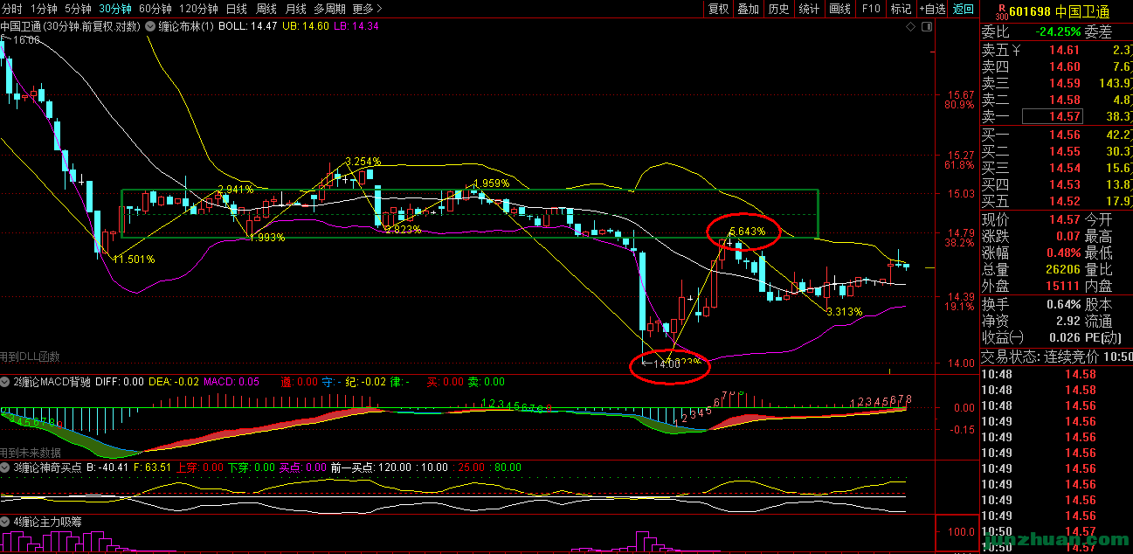Select the 60分钟 period
Screen dimensions: 1133x554
coord(155,9)
